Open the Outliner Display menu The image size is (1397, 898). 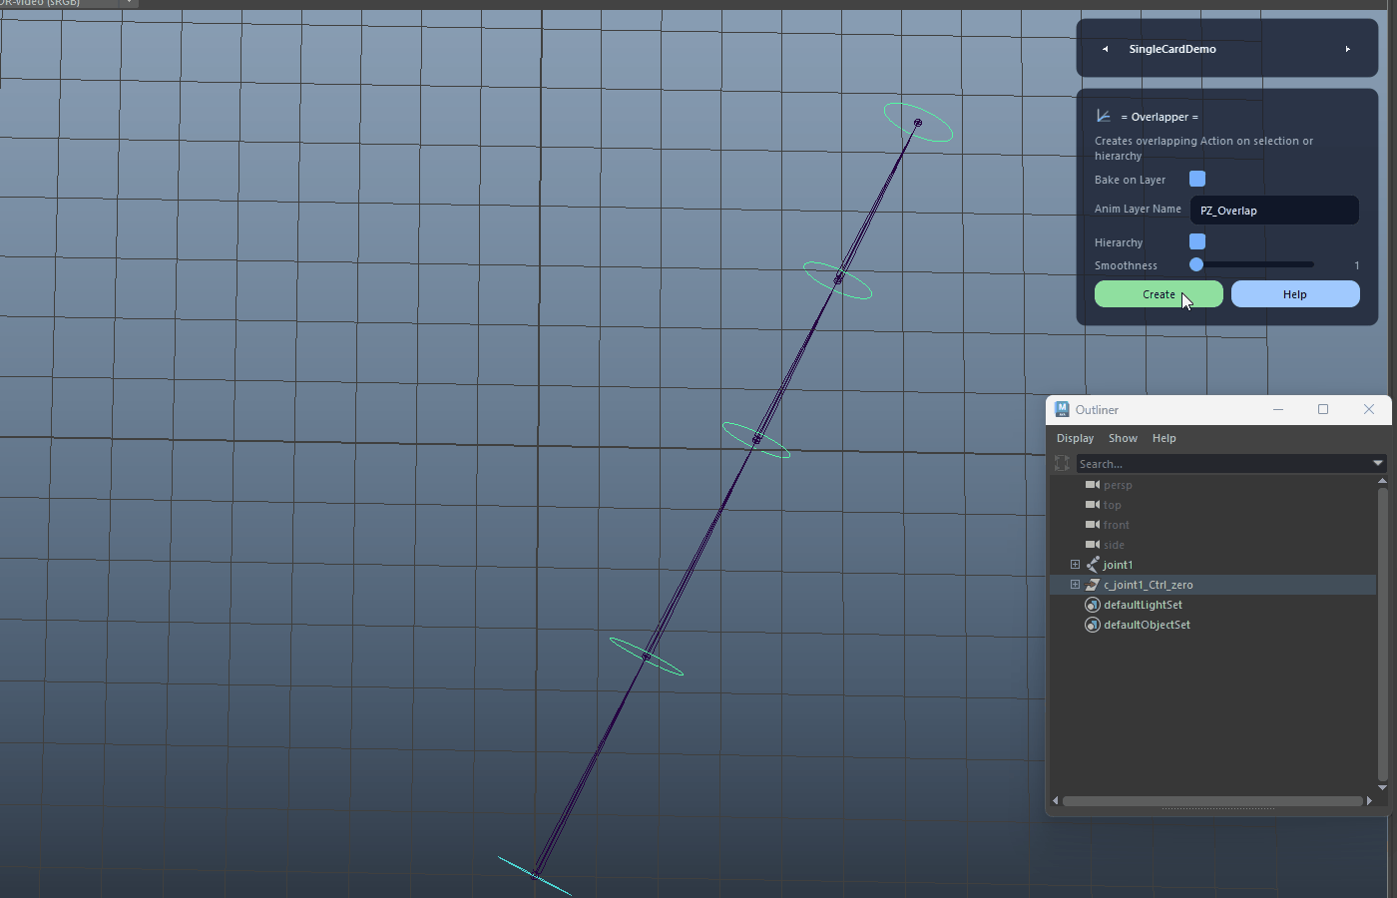[1075, 438]
